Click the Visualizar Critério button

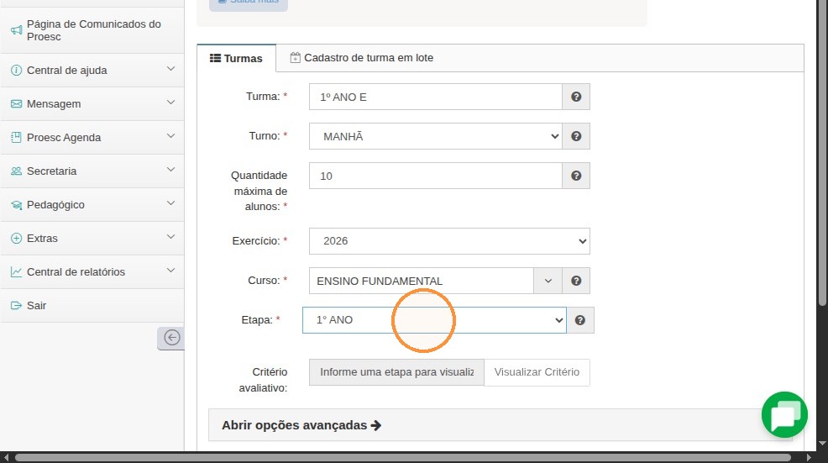[x=537, y=372]
